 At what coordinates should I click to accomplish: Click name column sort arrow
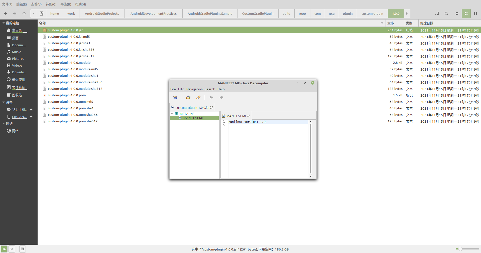[382, 23]
